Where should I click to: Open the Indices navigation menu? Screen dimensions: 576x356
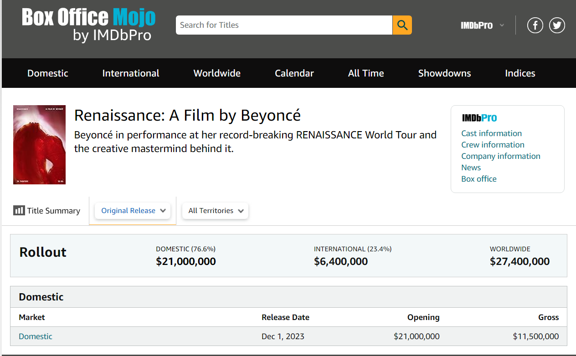pos(520,73)
